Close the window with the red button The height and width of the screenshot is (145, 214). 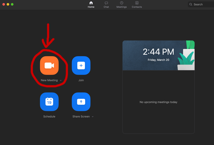(4, 4)
